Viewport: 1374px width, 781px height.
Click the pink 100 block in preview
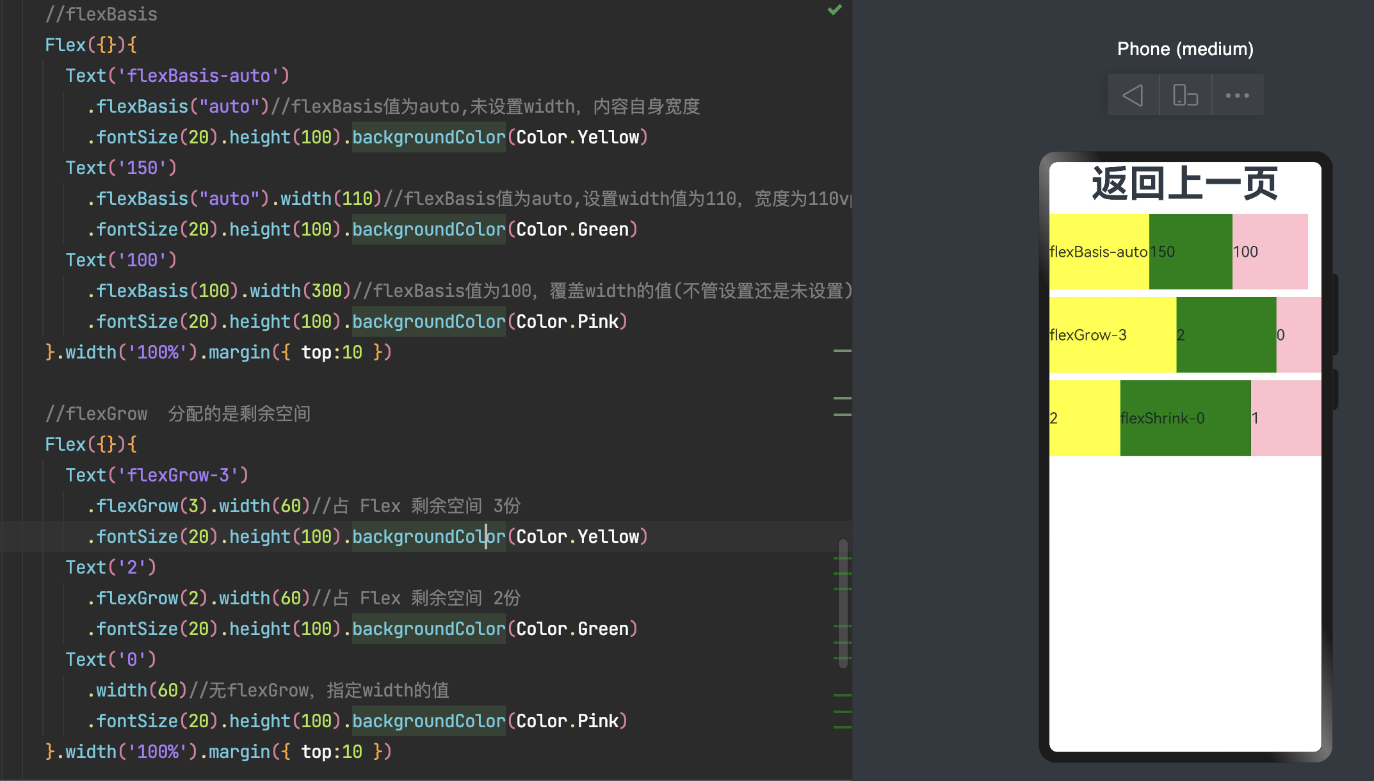pyautogui.click(x=1270, y=252)
